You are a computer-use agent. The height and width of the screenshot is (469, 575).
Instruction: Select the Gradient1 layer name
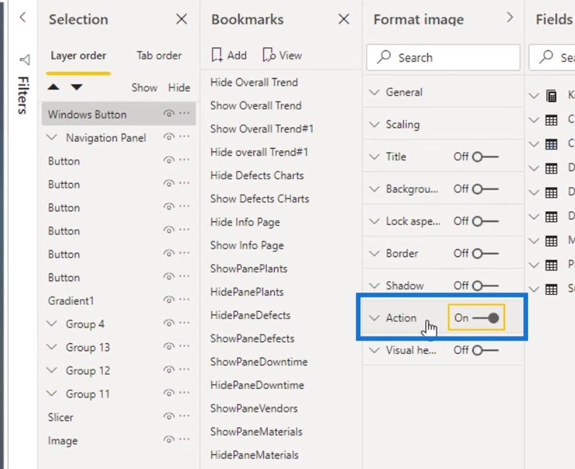click(x=71, y=301)
